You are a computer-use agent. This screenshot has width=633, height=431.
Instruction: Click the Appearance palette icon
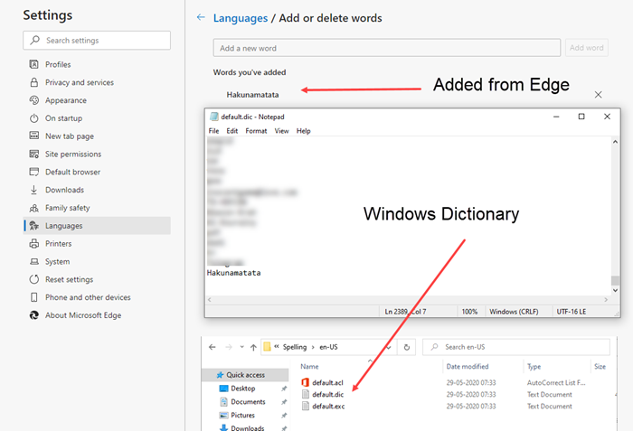click(x=34, y=100)
